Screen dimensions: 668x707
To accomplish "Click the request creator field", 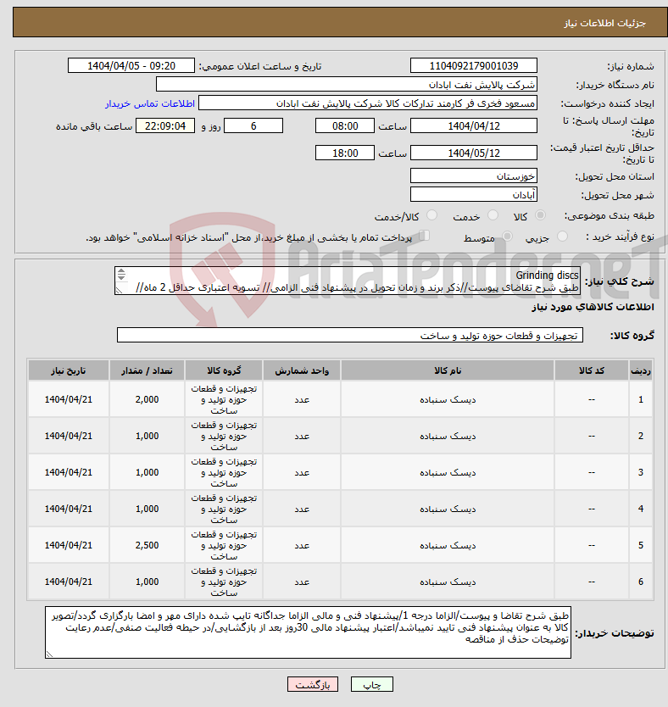I will coord(368,103).
